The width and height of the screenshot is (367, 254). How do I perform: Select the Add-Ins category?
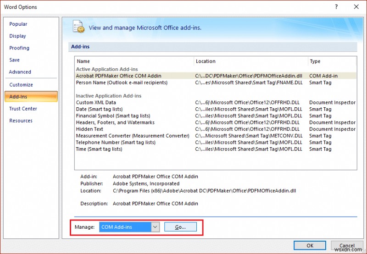tap(31, 97)
